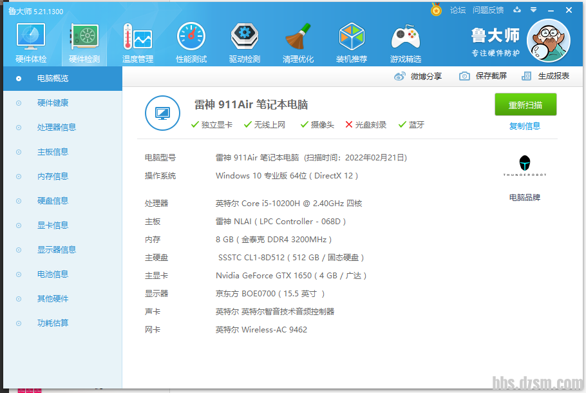Viewport: 586px width, 393px height.
Task: Open 驱动检测 driver detection
Action: (245, 43)
